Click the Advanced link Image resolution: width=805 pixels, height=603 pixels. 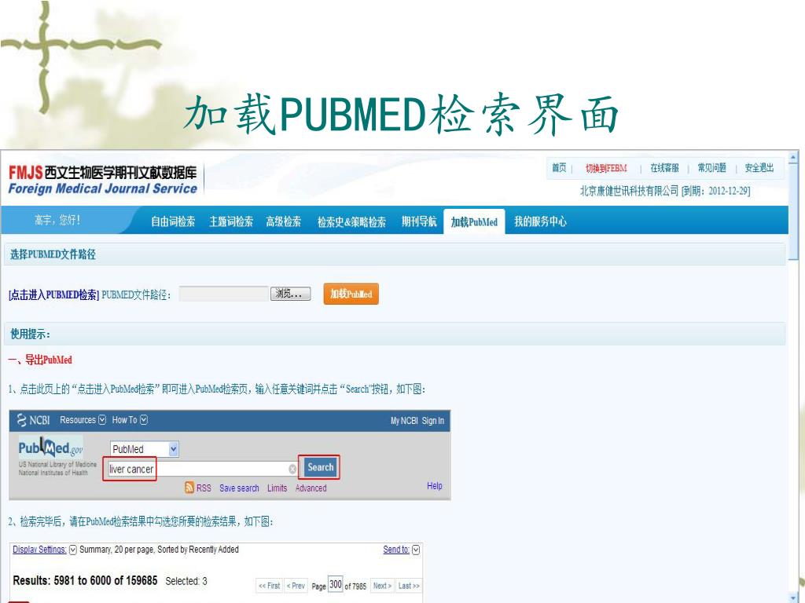[311, 488]
